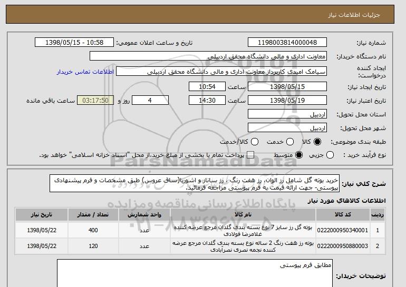
Task: Click the validity date field 1398/05/19
Action: [x=287, y=101]
